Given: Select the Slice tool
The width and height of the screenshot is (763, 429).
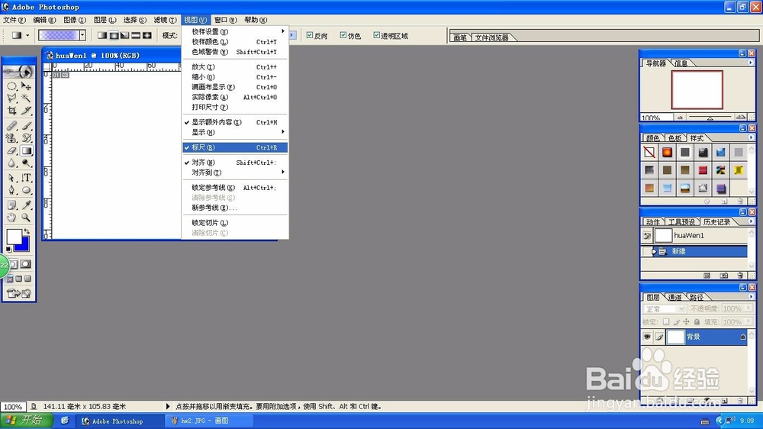Looking at the screenshot, I should [x=26, y=111].
